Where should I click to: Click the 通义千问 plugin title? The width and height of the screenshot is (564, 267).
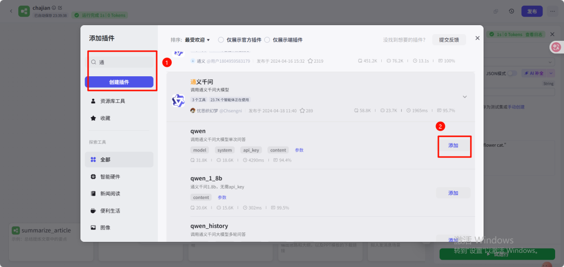coord(202,82)
